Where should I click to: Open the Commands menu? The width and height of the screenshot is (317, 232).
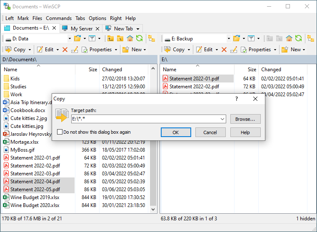59,18
